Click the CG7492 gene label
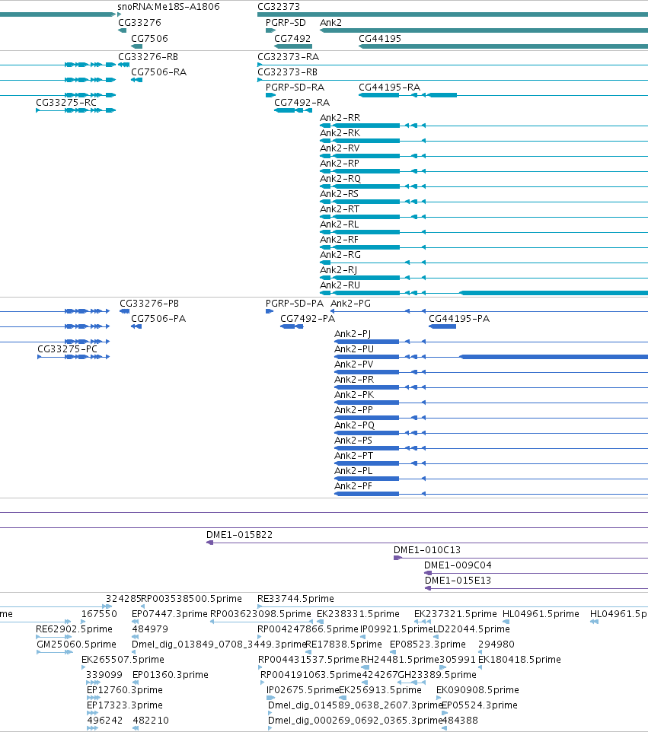648x732 pixels. (x=292, y=38)
